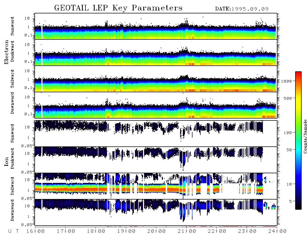Image resolution: width=307 pixels, height=236 pixels.
Task: Click the 24:00 time tick label
Action: tap(277, 231)
